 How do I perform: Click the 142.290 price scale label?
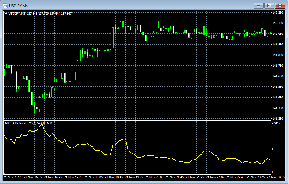(278, 13)
